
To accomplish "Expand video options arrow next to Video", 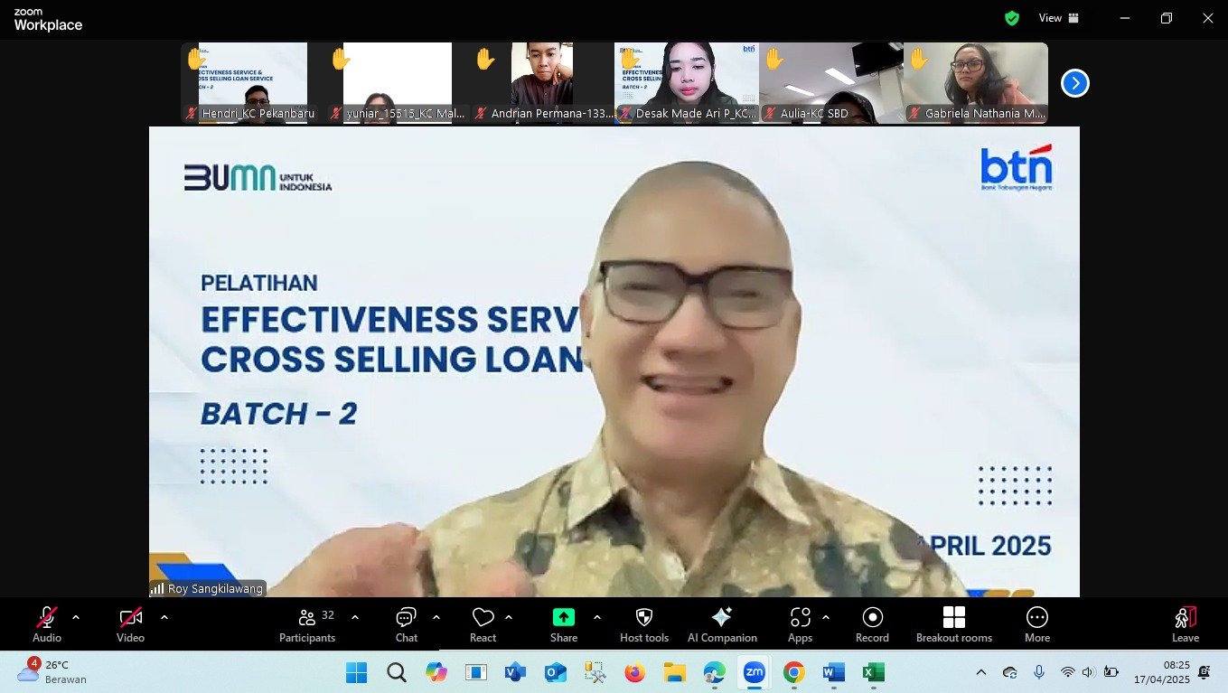I will point(164,617).
